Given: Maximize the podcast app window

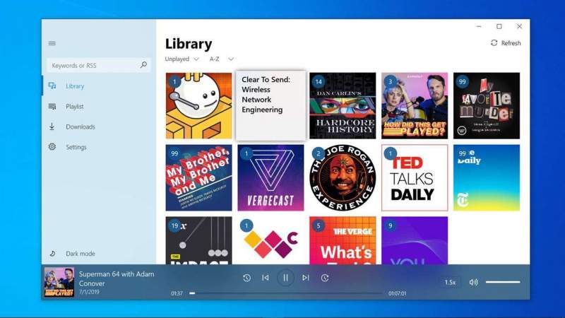Looking at the screenshot, I should click(499, 26).
